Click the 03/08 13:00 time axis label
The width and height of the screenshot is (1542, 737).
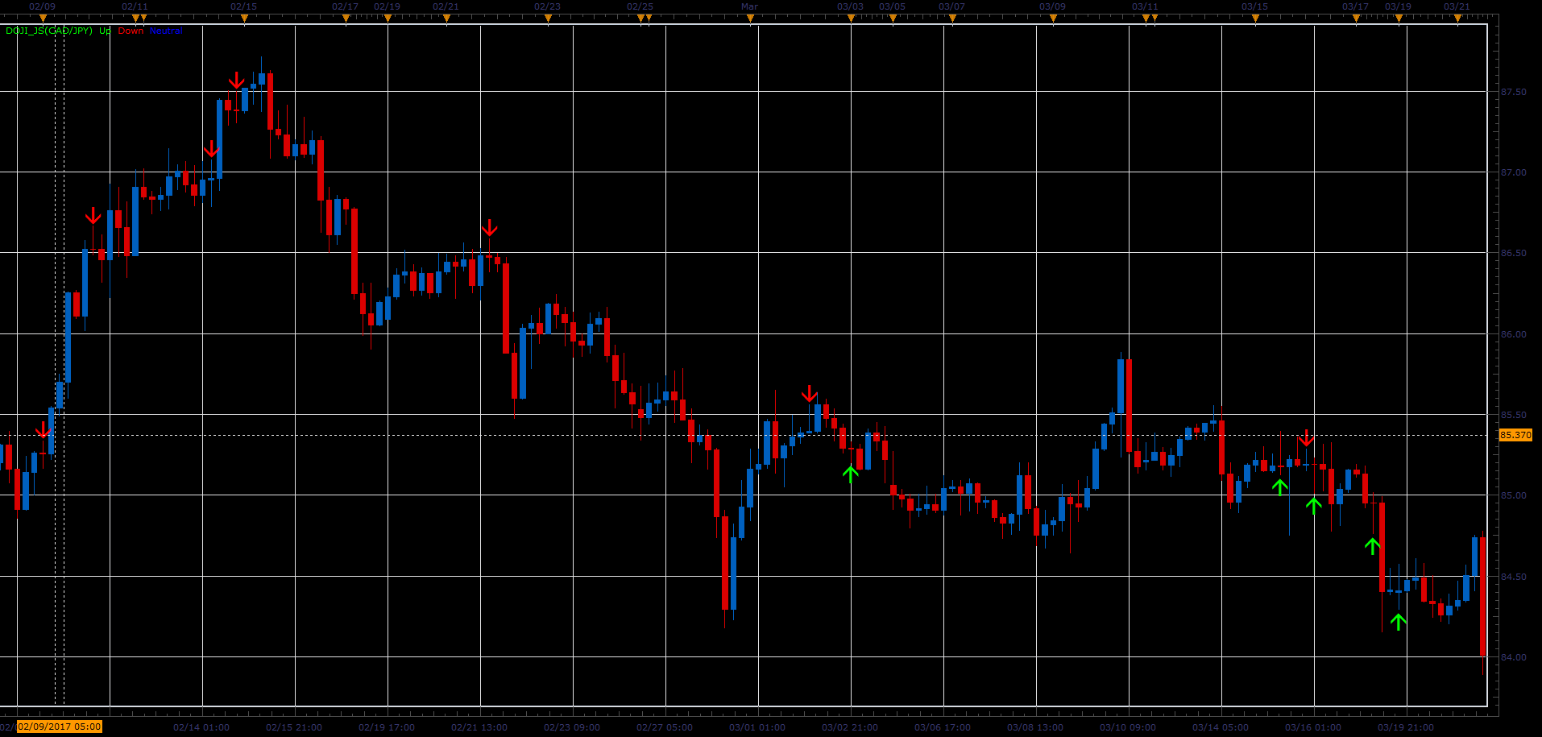[1035, 727]
